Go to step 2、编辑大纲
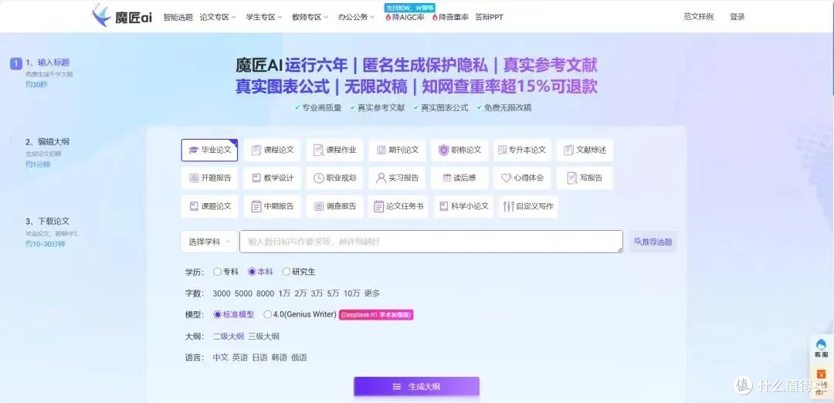The height and width of the screenshot is (403, 834). pyautogui.click(x=47, y=142)
